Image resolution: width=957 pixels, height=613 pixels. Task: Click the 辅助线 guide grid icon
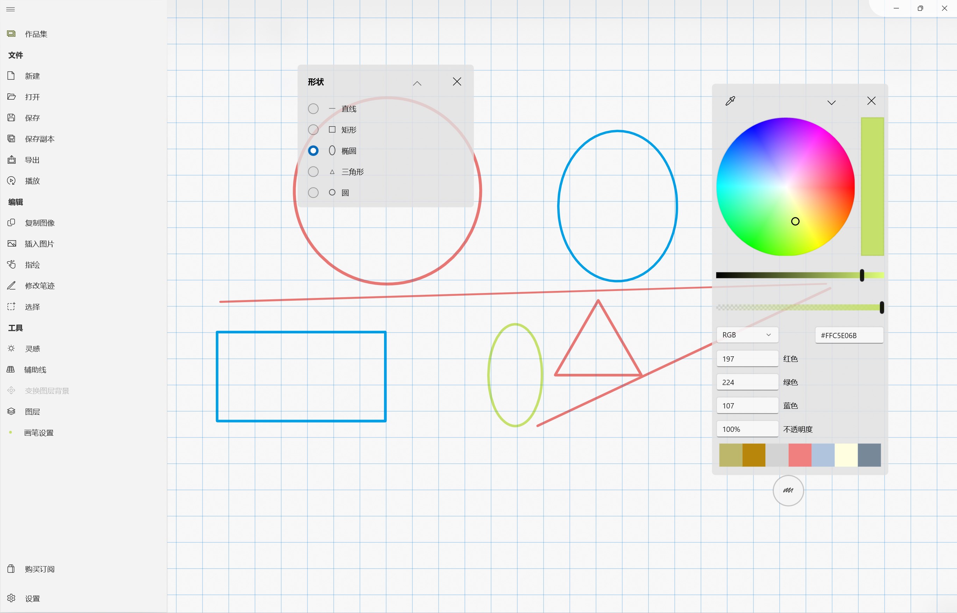11,369
